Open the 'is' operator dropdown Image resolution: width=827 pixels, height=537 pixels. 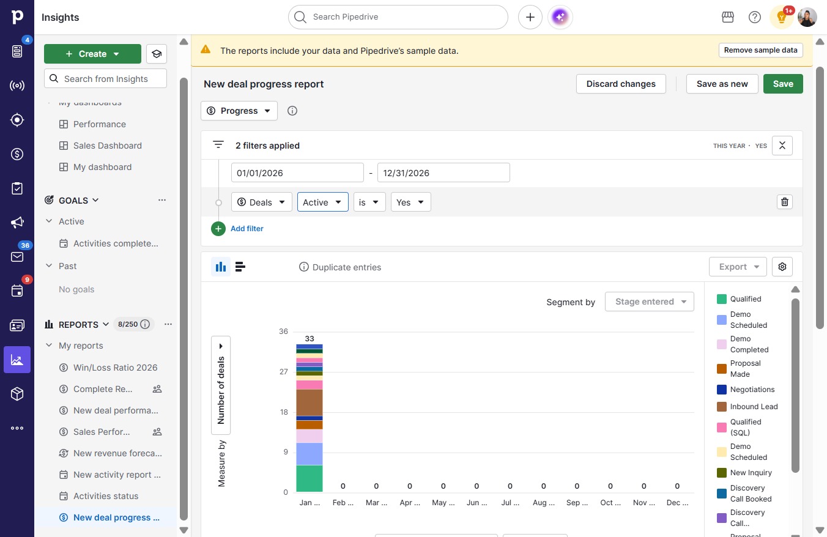pyautogui.click(x=369, y=202)
